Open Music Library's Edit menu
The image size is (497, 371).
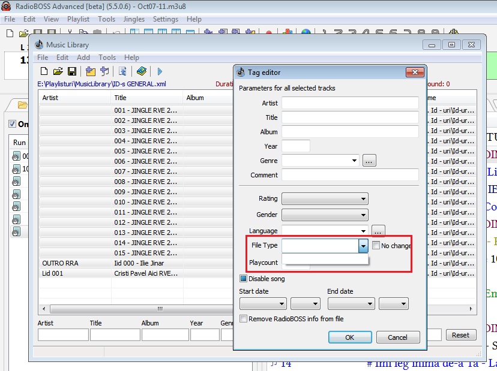(62, 58)
